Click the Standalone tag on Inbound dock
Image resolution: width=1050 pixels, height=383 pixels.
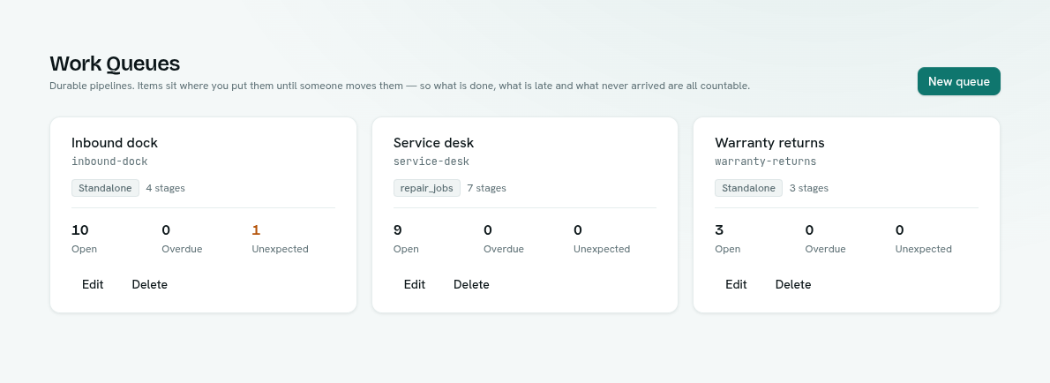[x=105, y=188]
